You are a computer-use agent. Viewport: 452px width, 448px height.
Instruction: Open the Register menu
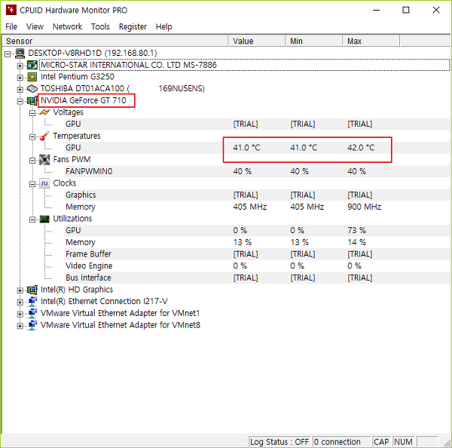pyautogui.click(x=133, y=26)
